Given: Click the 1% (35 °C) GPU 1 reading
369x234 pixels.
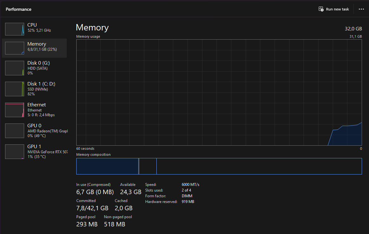Looking at the screenshot, I should click(37, 157).
